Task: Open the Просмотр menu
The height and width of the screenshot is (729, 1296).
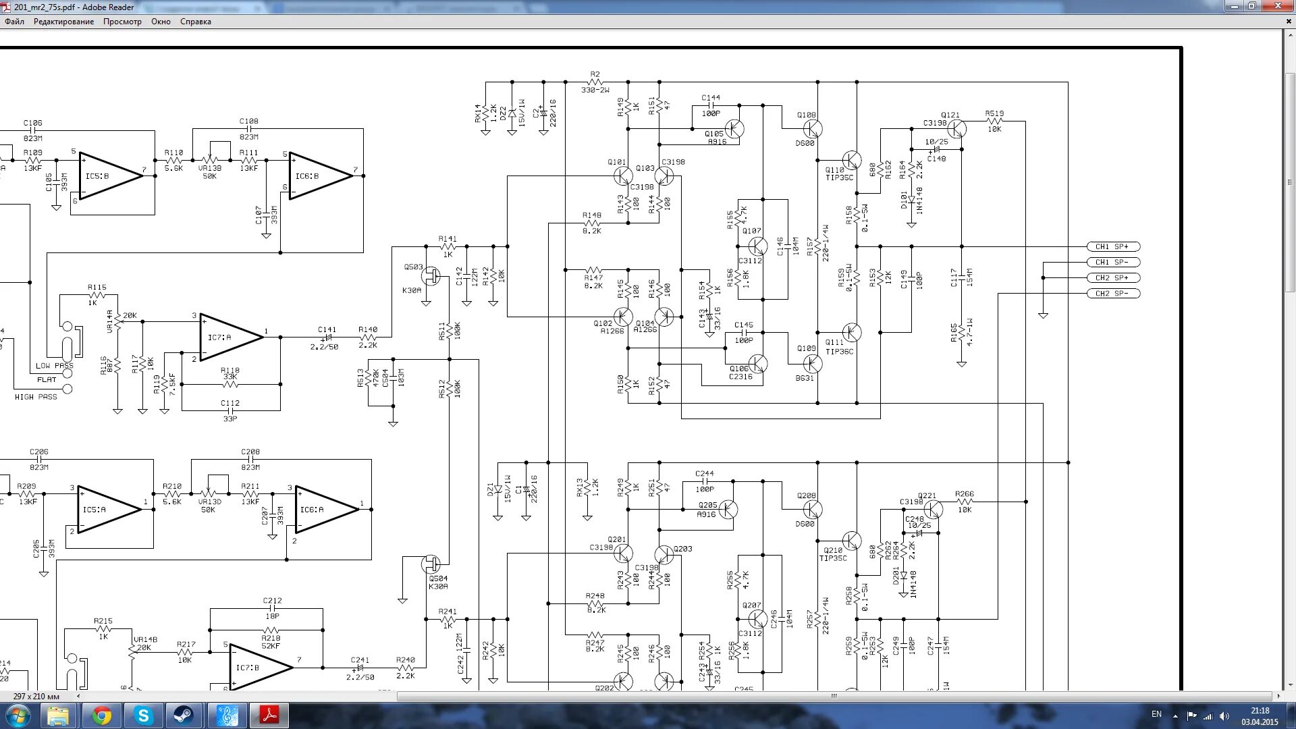Action: coord(122,22)
